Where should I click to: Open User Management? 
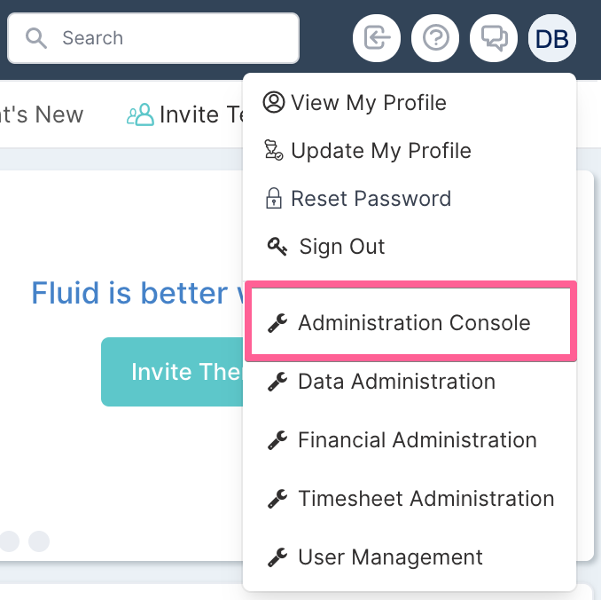click(x=410, y=557)
